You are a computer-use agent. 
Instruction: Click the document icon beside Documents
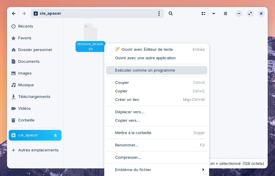pyautogui.click(x=13, y=62)
